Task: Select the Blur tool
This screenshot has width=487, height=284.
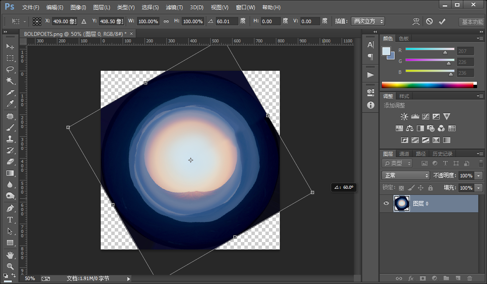Action: coord(10,184)
